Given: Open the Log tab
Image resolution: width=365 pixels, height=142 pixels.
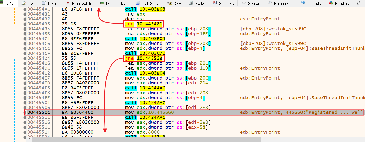Looking at the screenshot, I should [28, 3].
